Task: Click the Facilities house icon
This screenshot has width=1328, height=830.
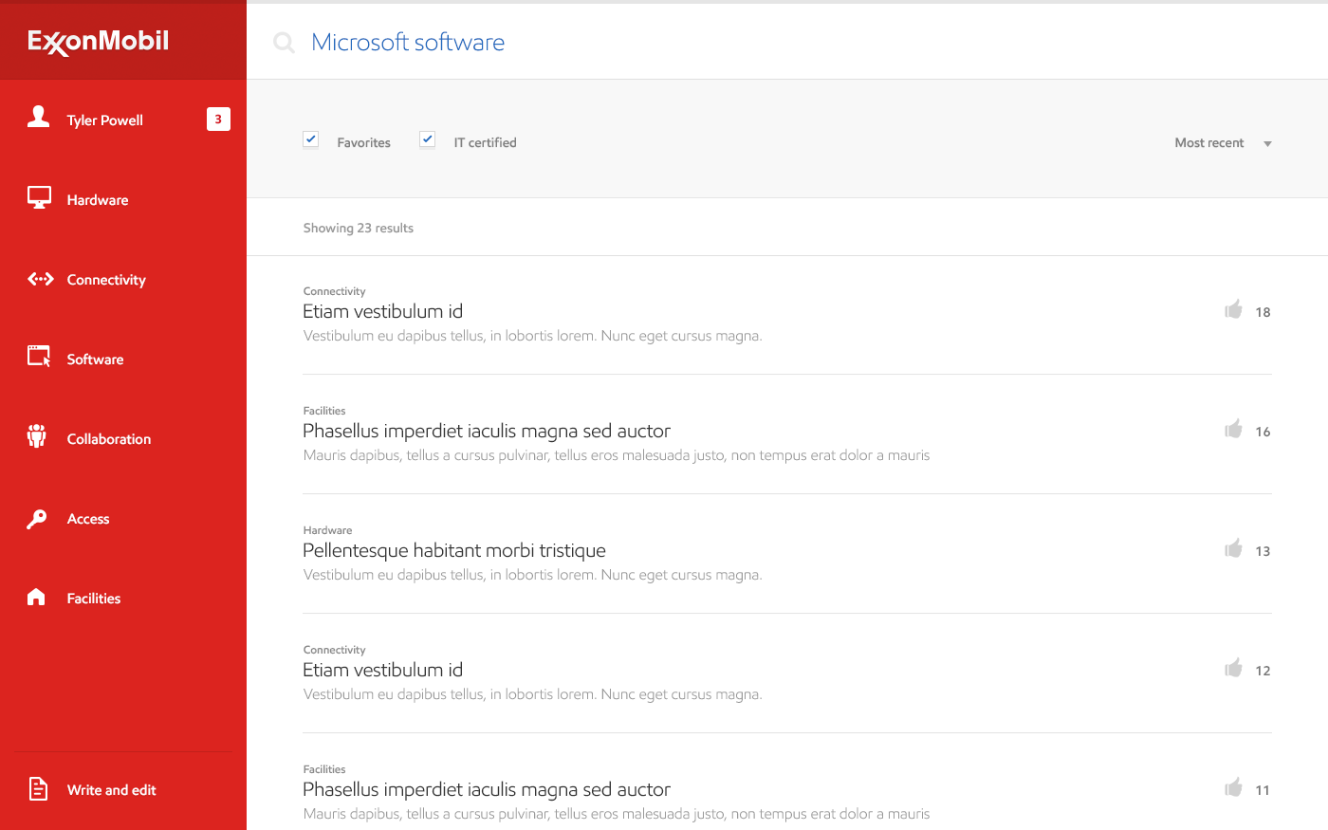Action: [x=36, y=597]
